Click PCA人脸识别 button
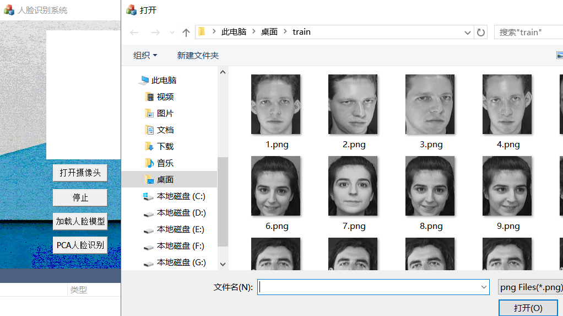The height and width of the screenshot is (316, 563). (x=80, y=245)
